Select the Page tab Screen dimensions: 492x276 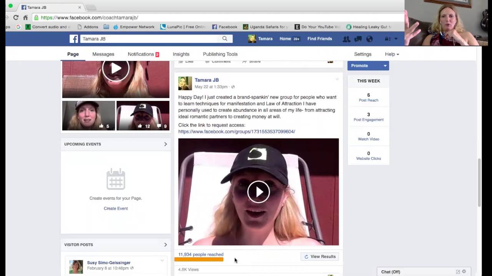point(73,54)
